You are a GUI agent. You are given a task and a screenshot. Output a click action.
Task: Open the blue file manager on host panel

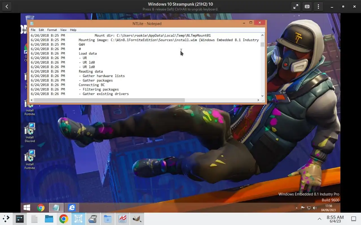(x=49, y=219)
